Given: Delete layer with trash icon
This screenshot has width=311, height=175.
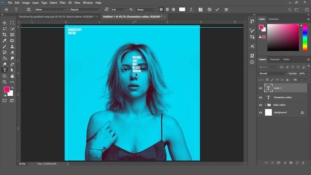Looking at the screenshot, I should coord(303,163).
